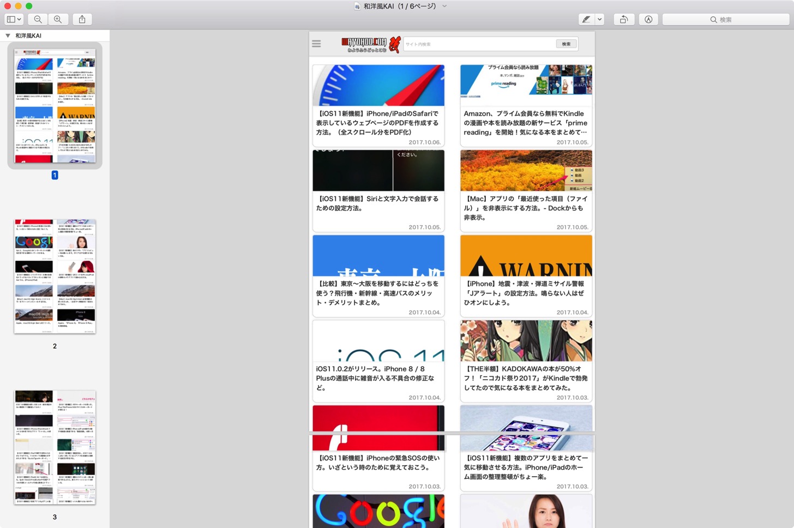
Task: Click the yellow flowers Mac article image
Action: click(x=526, y=171)
